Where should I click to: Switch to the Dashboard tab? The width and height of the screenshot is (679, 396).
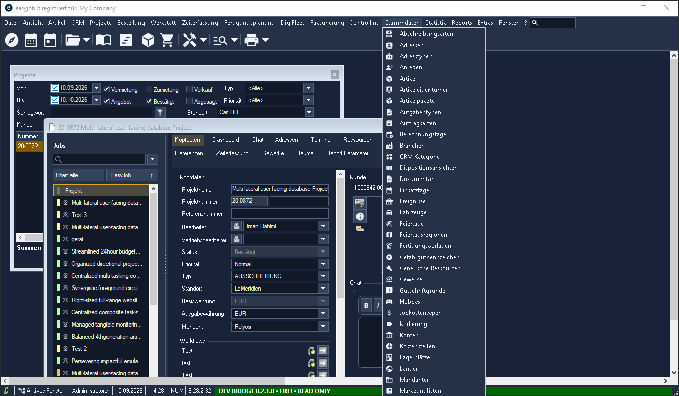(x=226, y=140)
